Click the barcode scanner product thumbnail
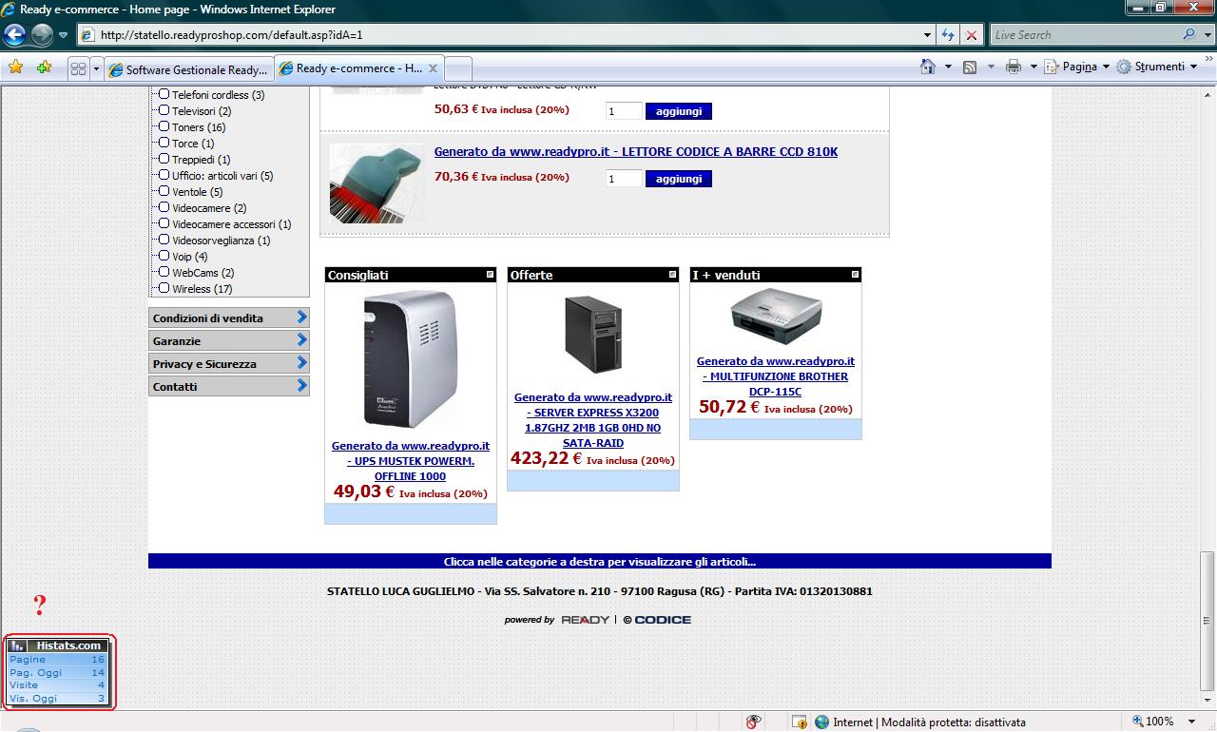 pyautogui.click(x=377, y=184)
